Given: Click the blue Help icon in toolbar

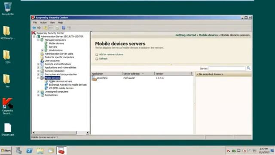Looking at the screenshot, I should [x=64, y=28].
